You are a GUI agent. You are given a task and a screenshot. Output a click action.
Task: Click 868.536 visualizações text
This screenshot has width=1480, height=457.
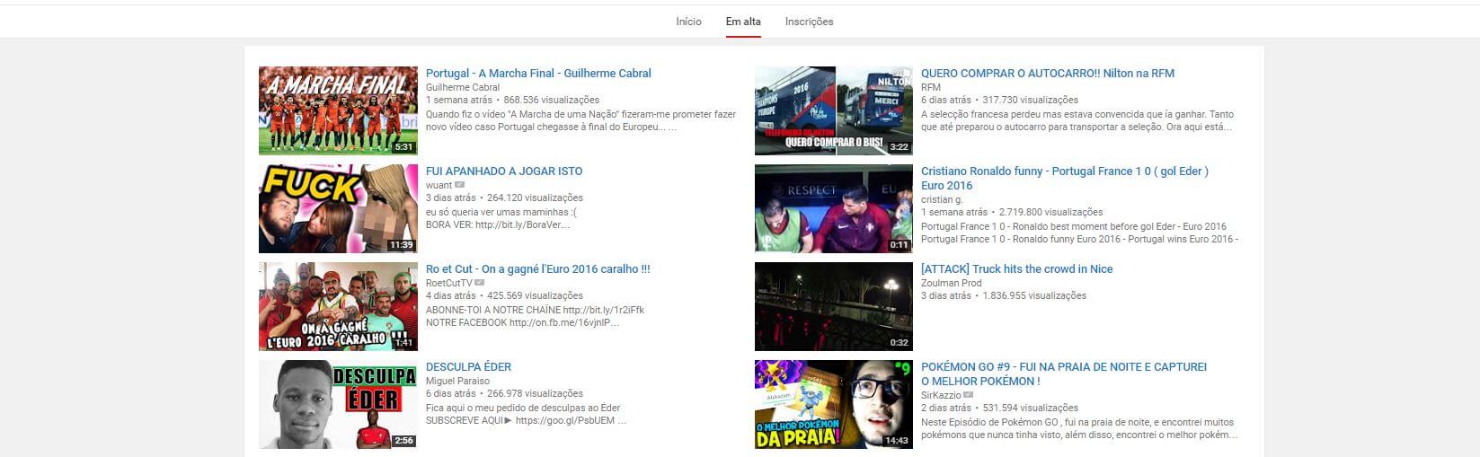(x=552, y=101)
